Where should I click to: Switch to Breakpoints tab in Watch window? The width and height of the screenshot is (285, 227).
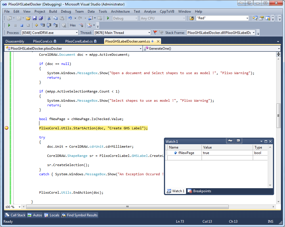(199, 191)
